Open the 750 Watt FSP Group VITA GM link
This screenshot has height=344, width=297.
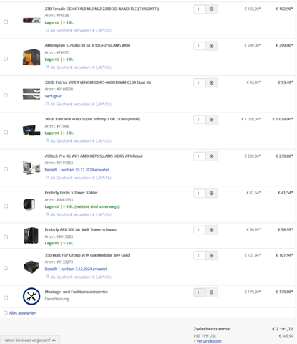87,255
